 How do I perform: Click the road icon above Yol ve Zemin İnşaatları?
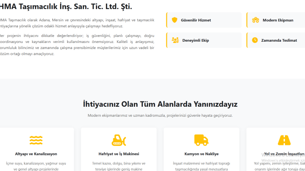(284, 140)
